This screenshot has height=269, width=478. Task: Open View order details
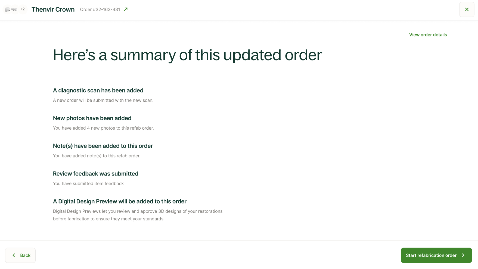tap(428, 35)
